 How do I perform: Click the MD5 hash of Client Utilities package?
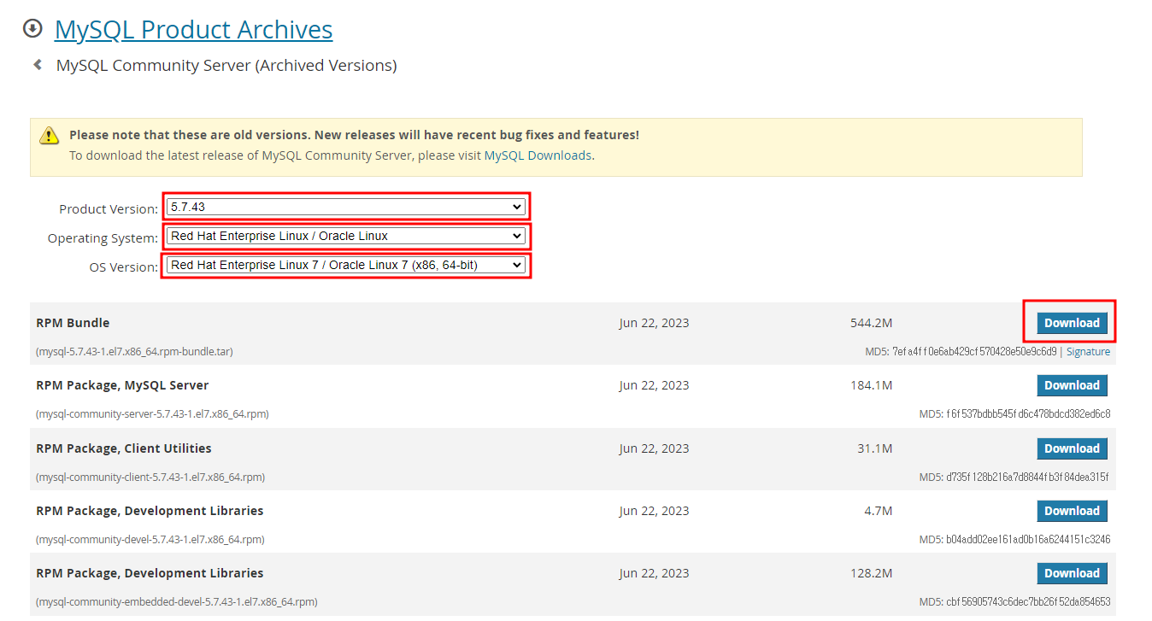[x=1028, y=477]
